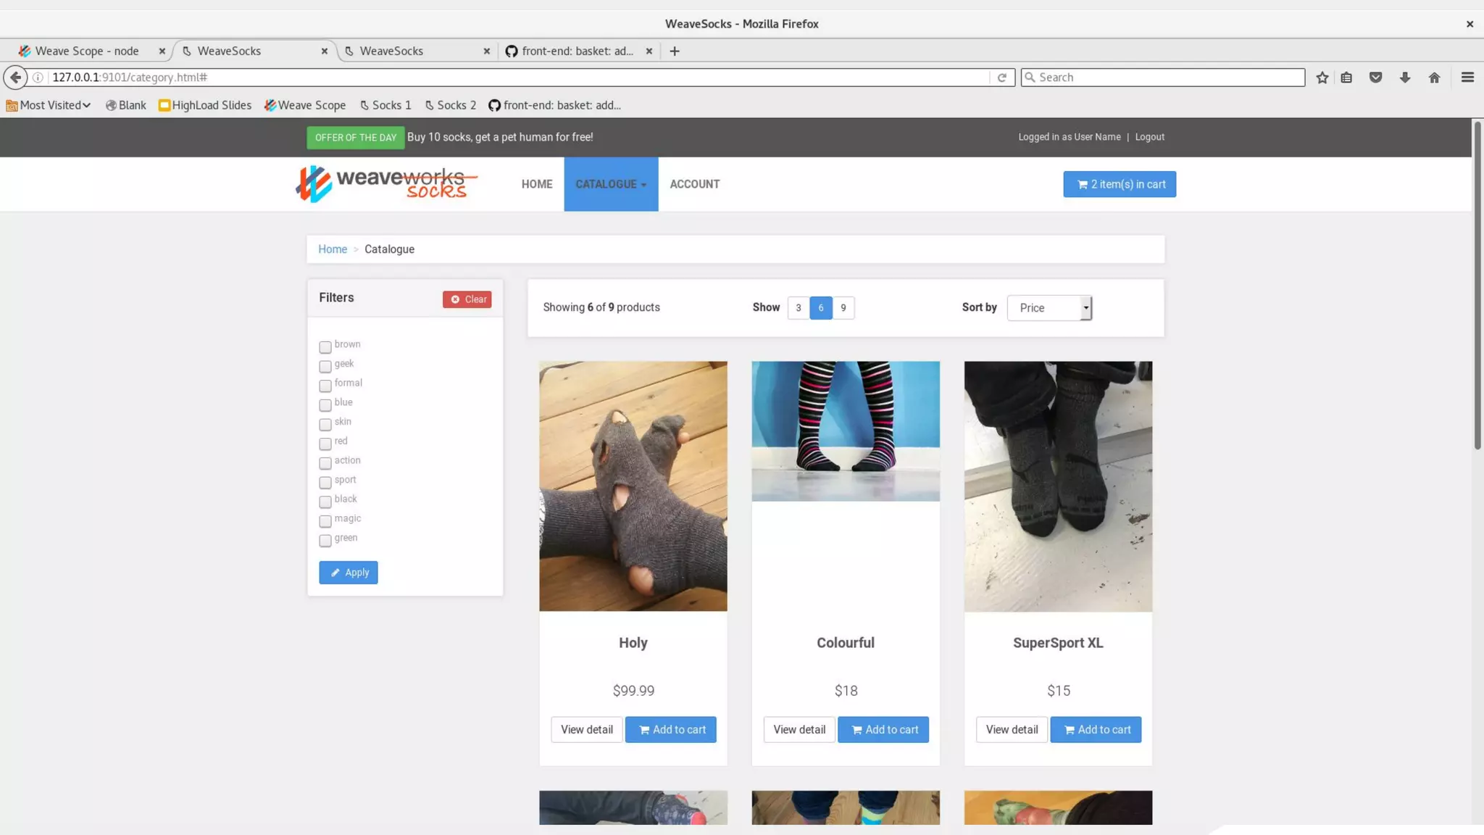1484x835 pixels.
Task: Click the weaveworks socks logo
Action: (x=386, y=184)
